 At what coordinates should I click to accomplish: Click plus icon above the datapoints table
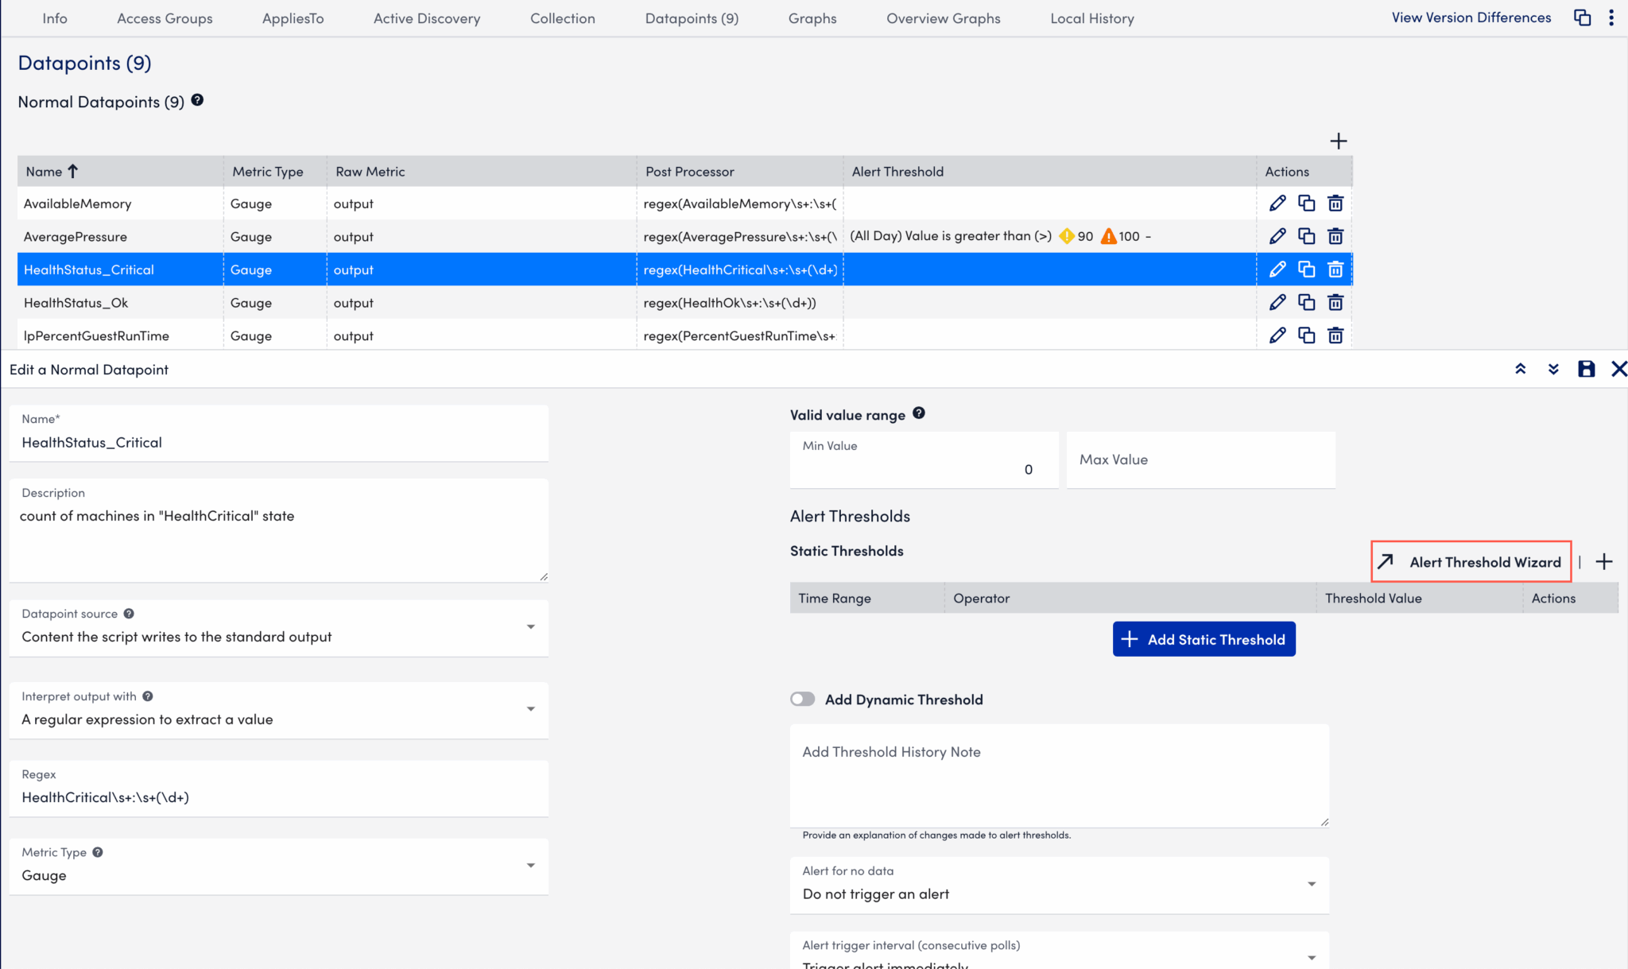1338,141
